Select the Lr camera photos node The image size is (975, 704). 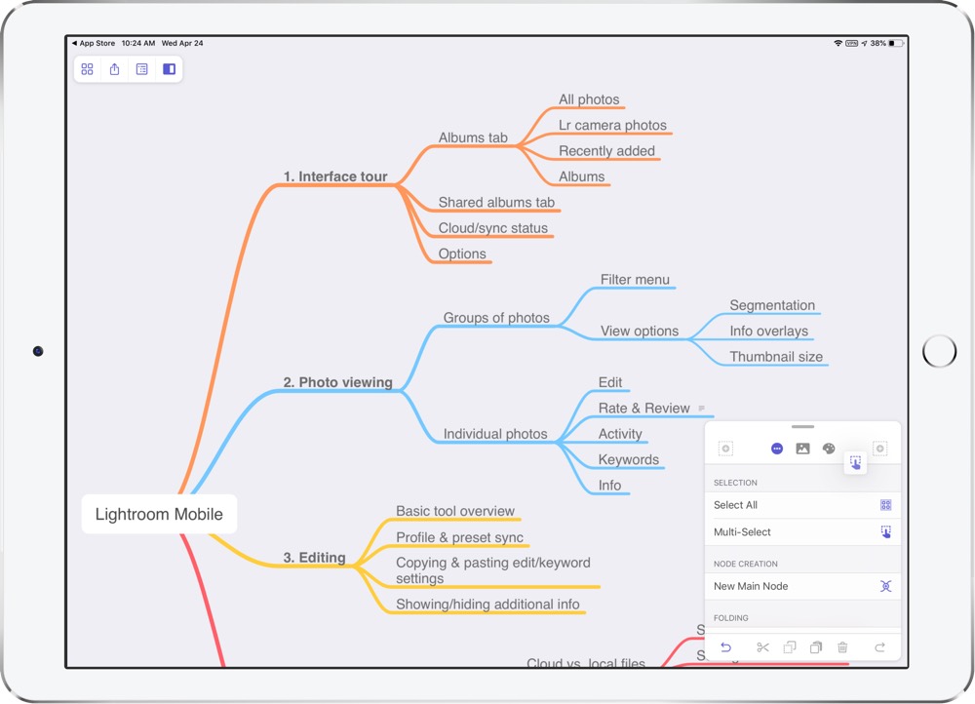[612, 125]
